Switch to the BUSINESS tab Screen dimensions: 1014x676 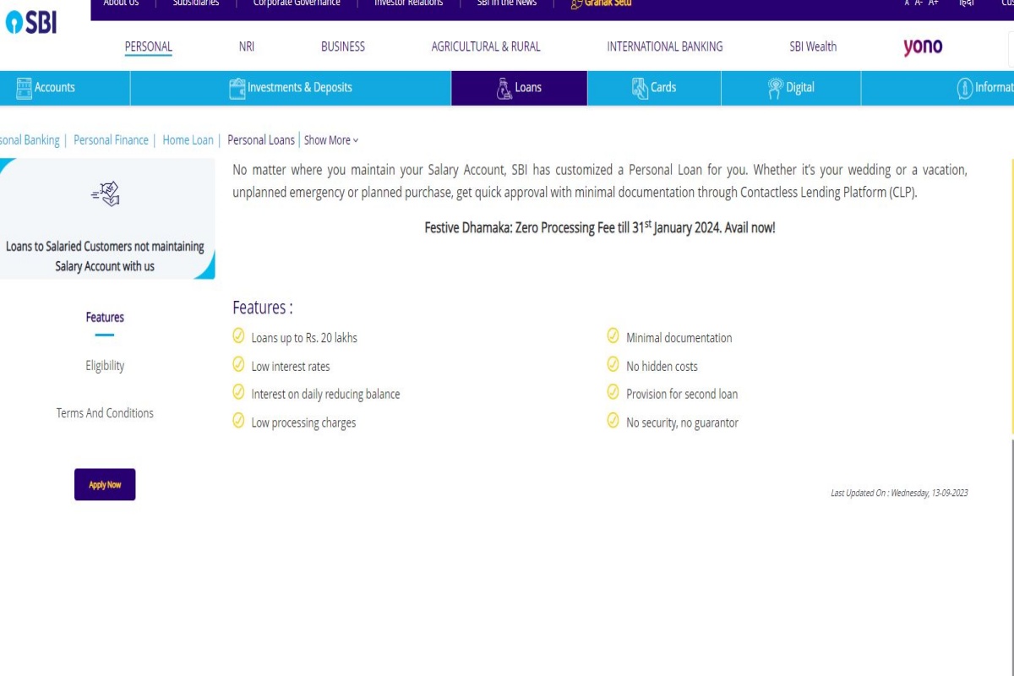point(343,47)
